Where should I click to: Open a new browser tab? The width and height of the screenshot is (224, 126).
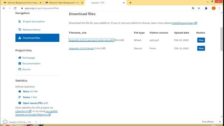coord(130,2)
